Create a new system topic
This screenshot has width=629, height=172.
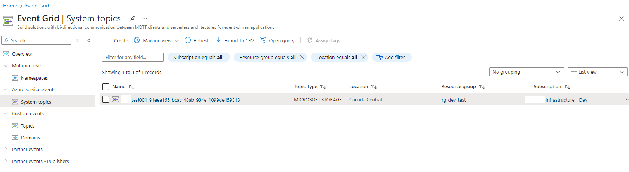click(117, 40)
